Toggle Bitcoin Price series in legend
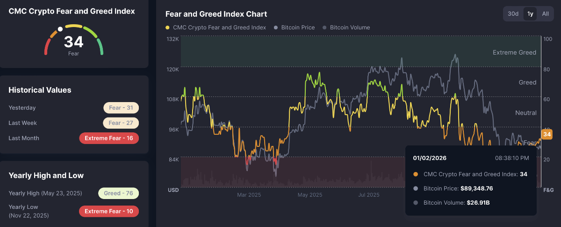Viewport: 561px width, 227px height. (x=298, y=28)
